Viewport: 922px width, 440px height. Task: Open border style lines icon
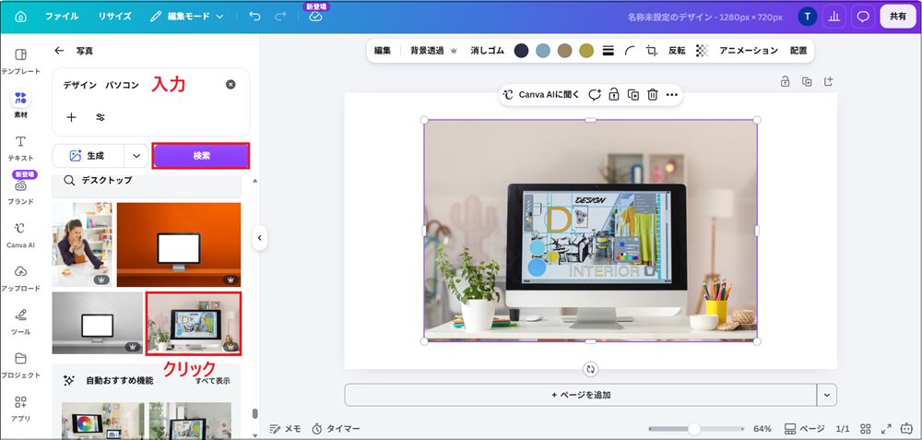coord(608,51)
